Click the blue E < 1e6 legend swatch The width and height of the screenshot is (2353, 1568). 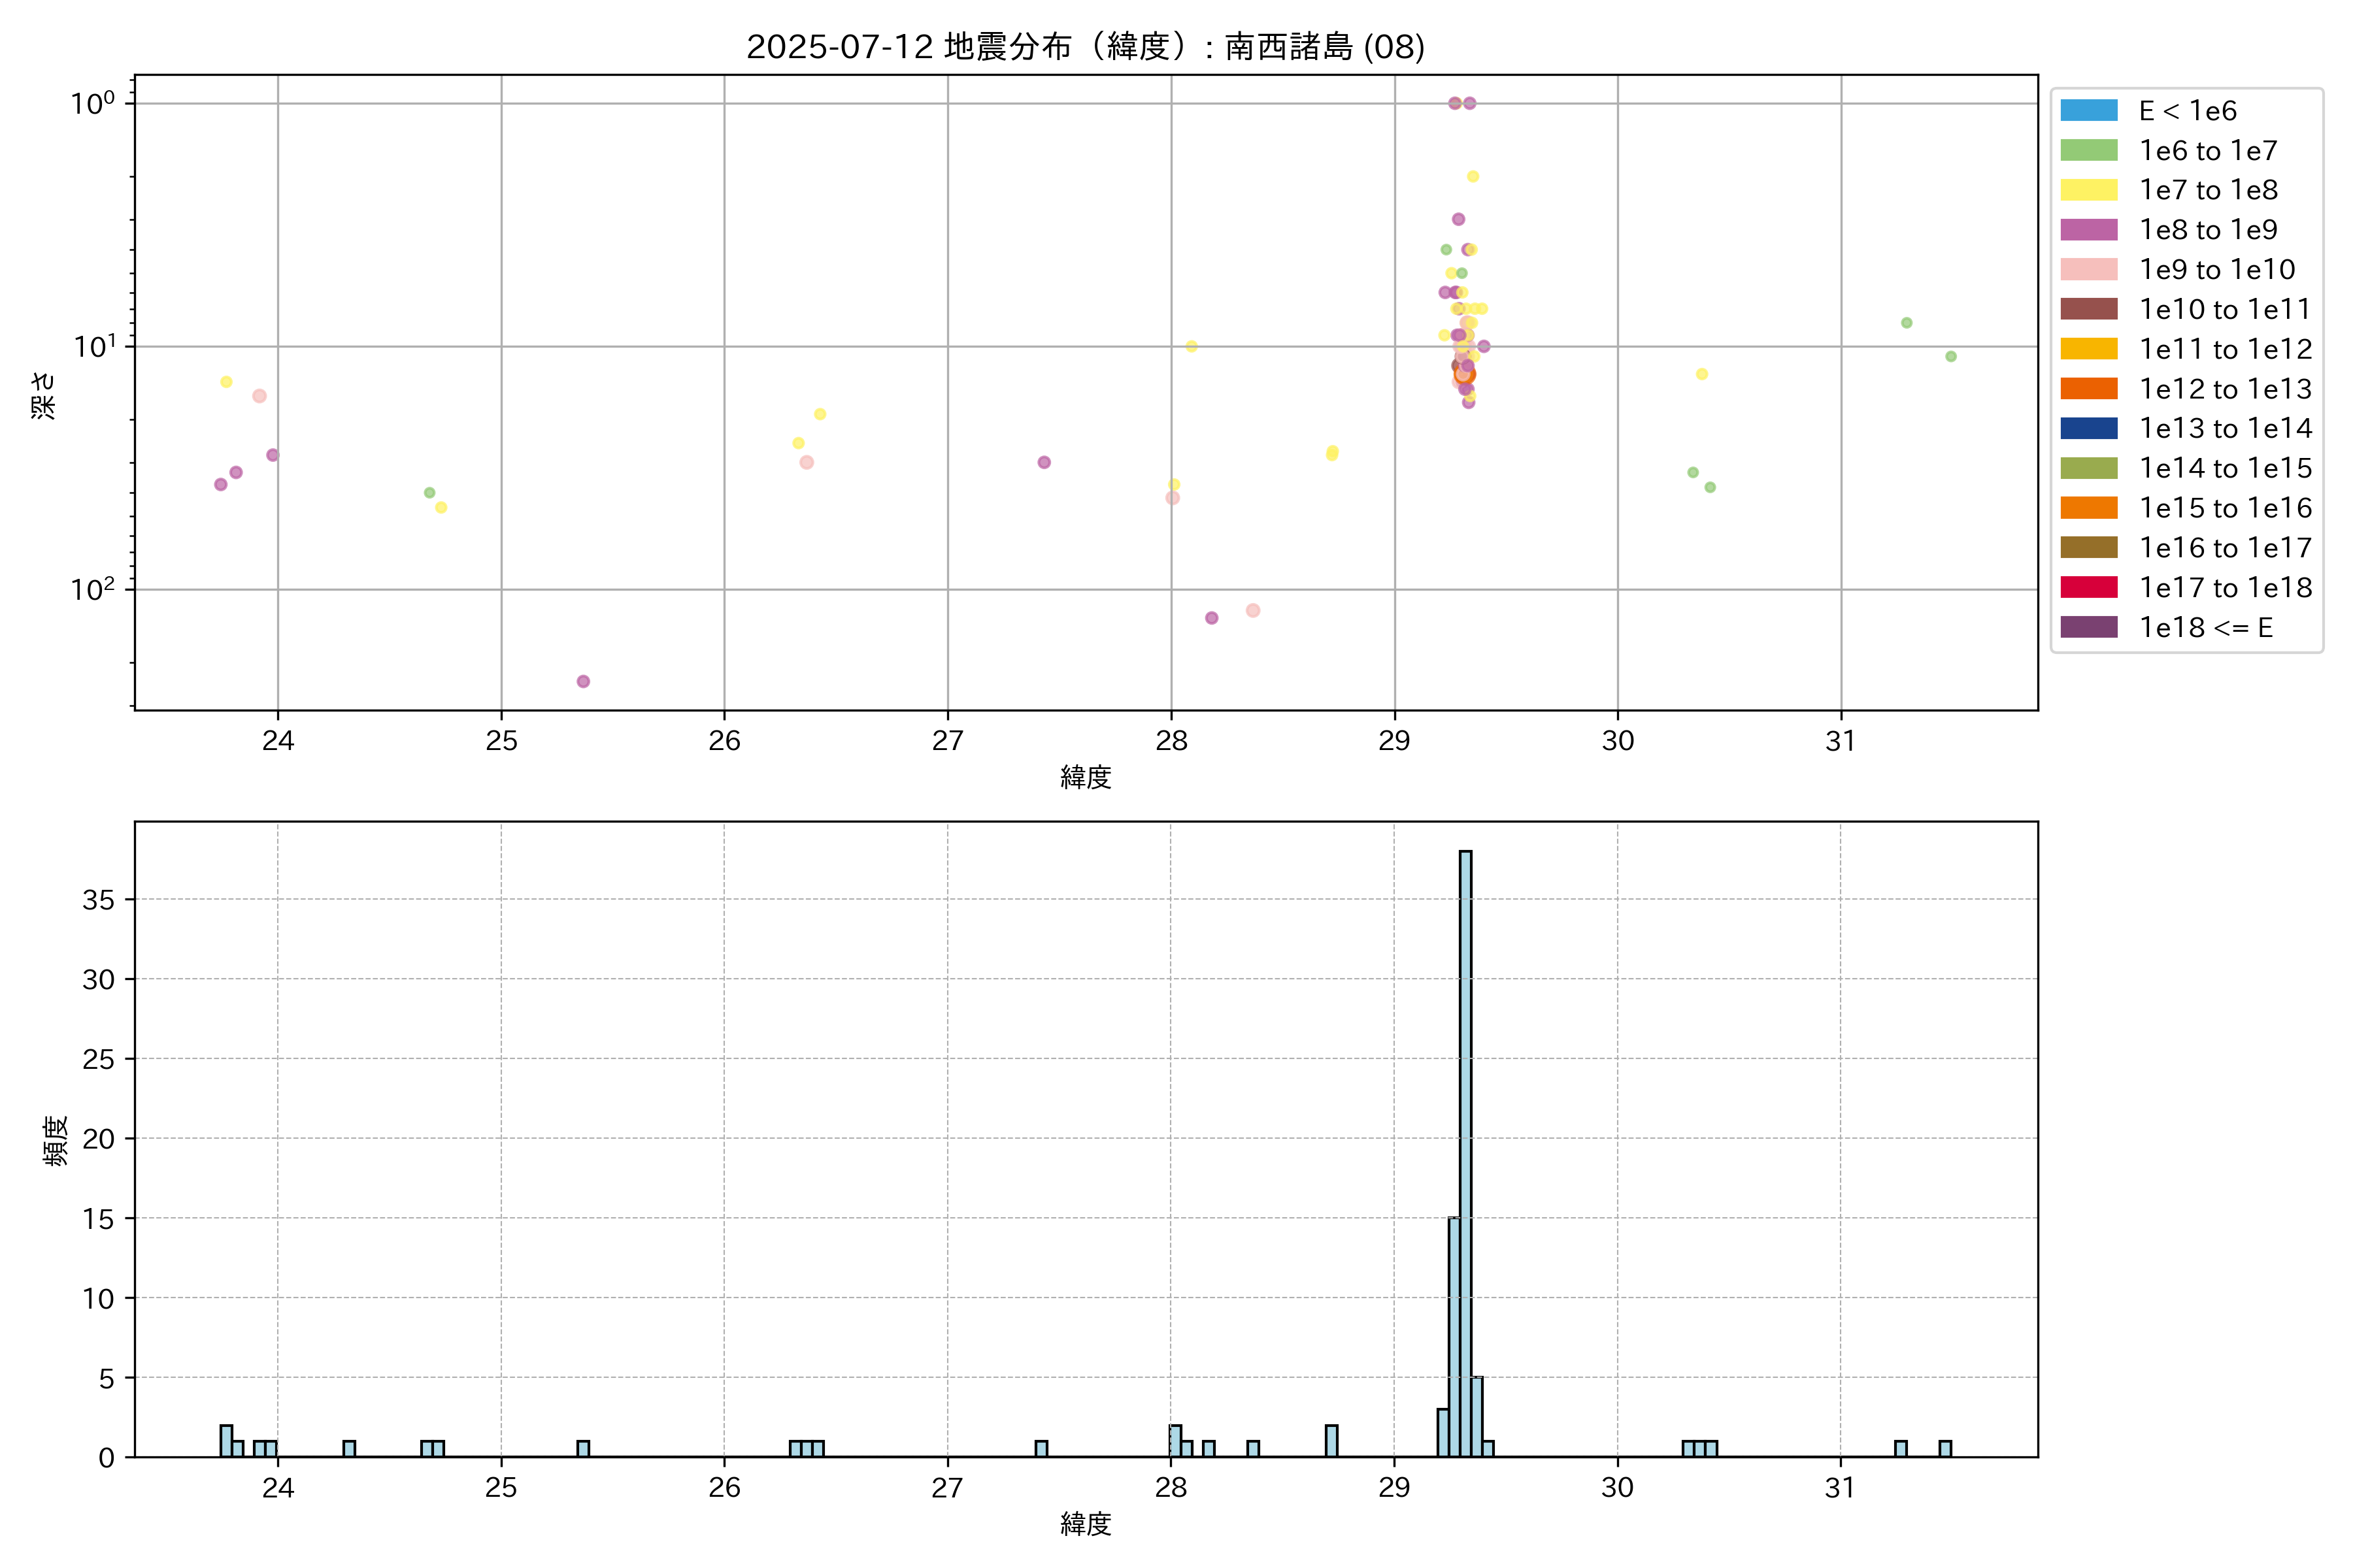(x=2088, y=111)
